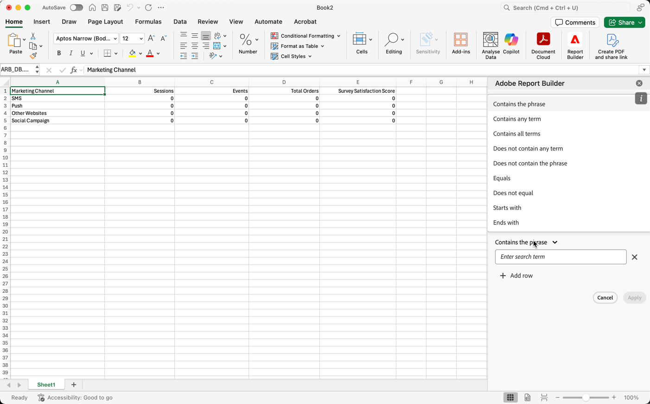The height and width of the screenshot is (404, 650).
Task: Center-align cell text horizontally
Action: pos(195,46)
